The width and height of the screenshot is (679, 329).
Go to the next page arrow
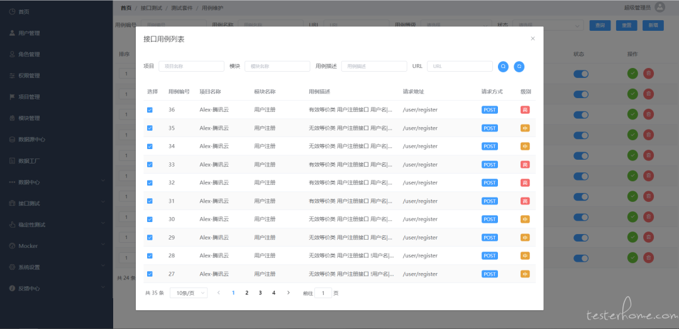point(289,293)
